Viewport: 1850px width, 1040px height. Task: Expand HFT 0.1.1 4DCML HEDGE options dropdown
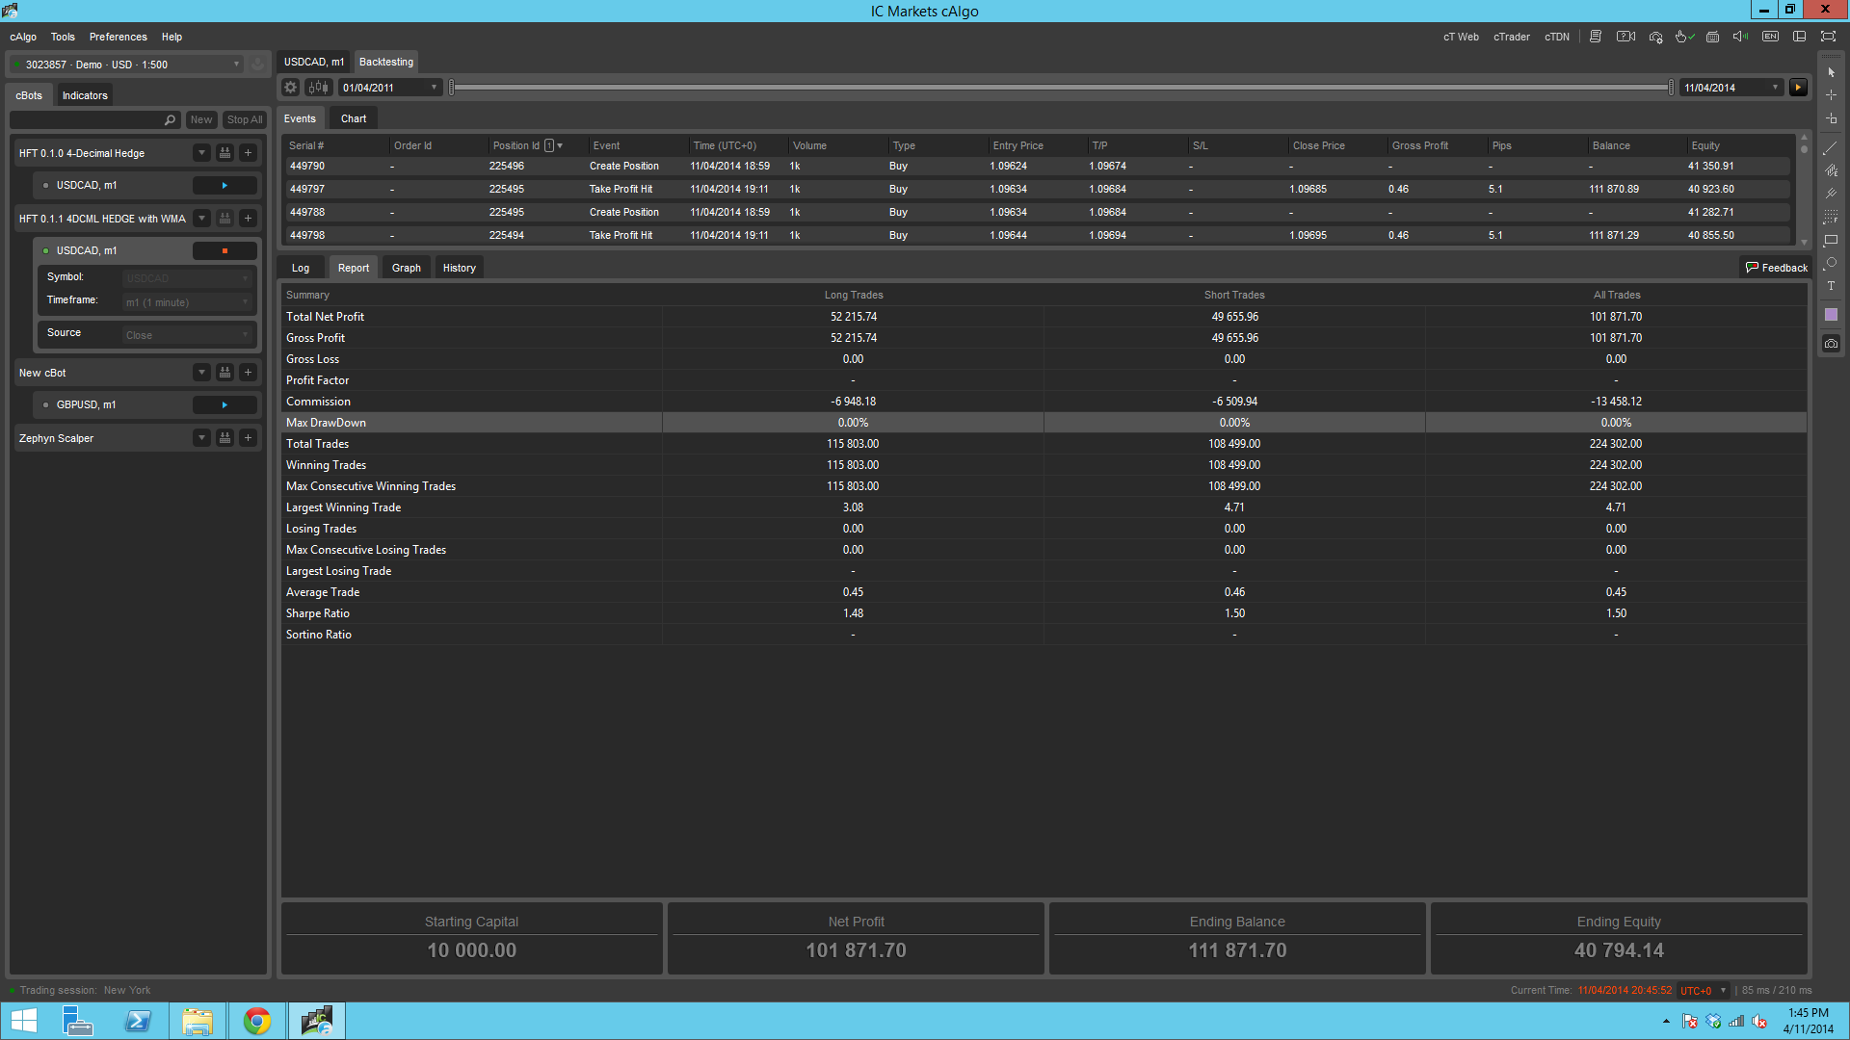(x=201, y=219)
